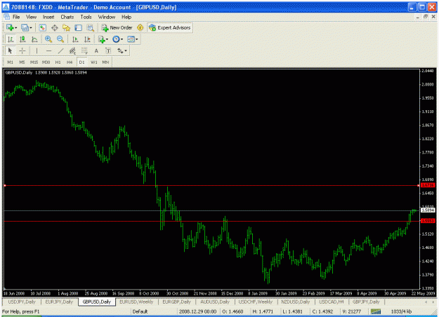439x317 pixels.
Task: Switch to the USDCHF,Weekly chart tab
Action: 256,302
